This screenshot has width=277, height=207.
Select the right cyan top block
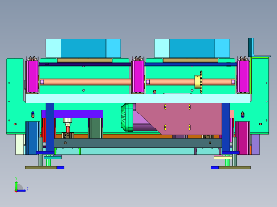pyautogui.click(x=192, y=48)
